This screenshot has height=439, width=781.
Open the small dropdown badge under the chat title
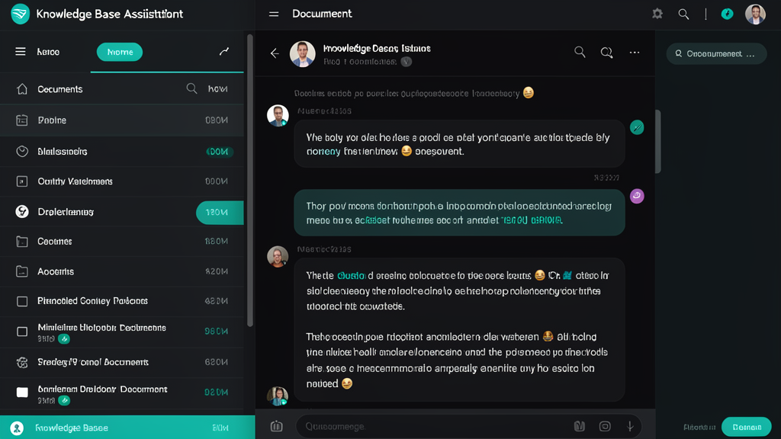click(x=407, y=62)
